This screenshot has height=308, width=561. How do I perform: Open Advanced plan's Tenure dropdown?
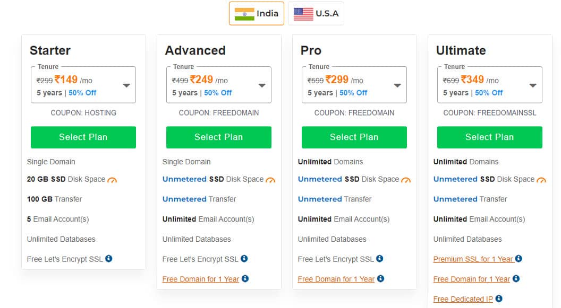pos(262,84)
